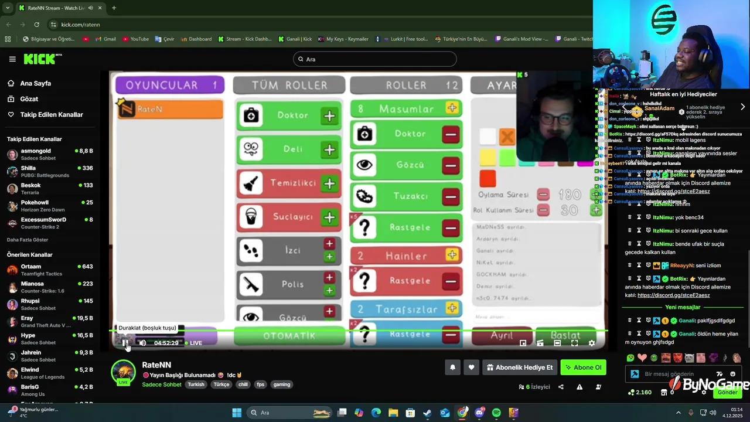Open the Sadece Sohbet category link
This screenshot has height=422, width=750.
162,384
